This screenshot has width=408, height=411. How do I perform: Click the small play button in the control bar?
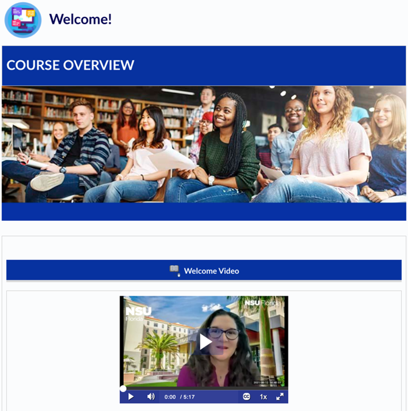131,397
